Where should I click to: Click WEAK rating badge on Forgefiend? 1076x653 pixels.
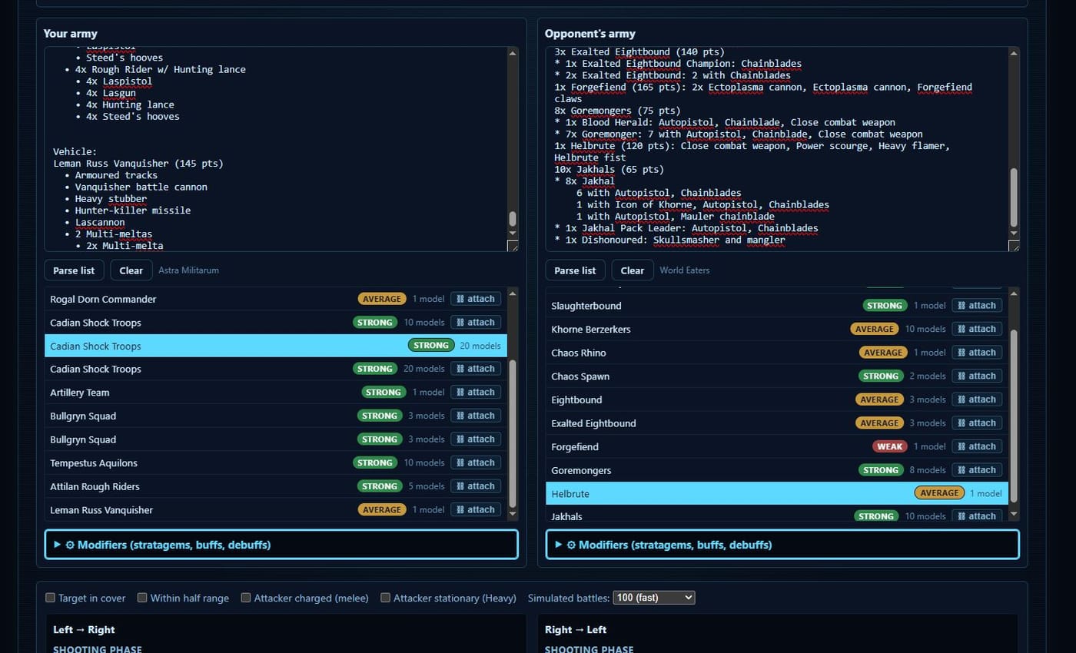point(889,446)
